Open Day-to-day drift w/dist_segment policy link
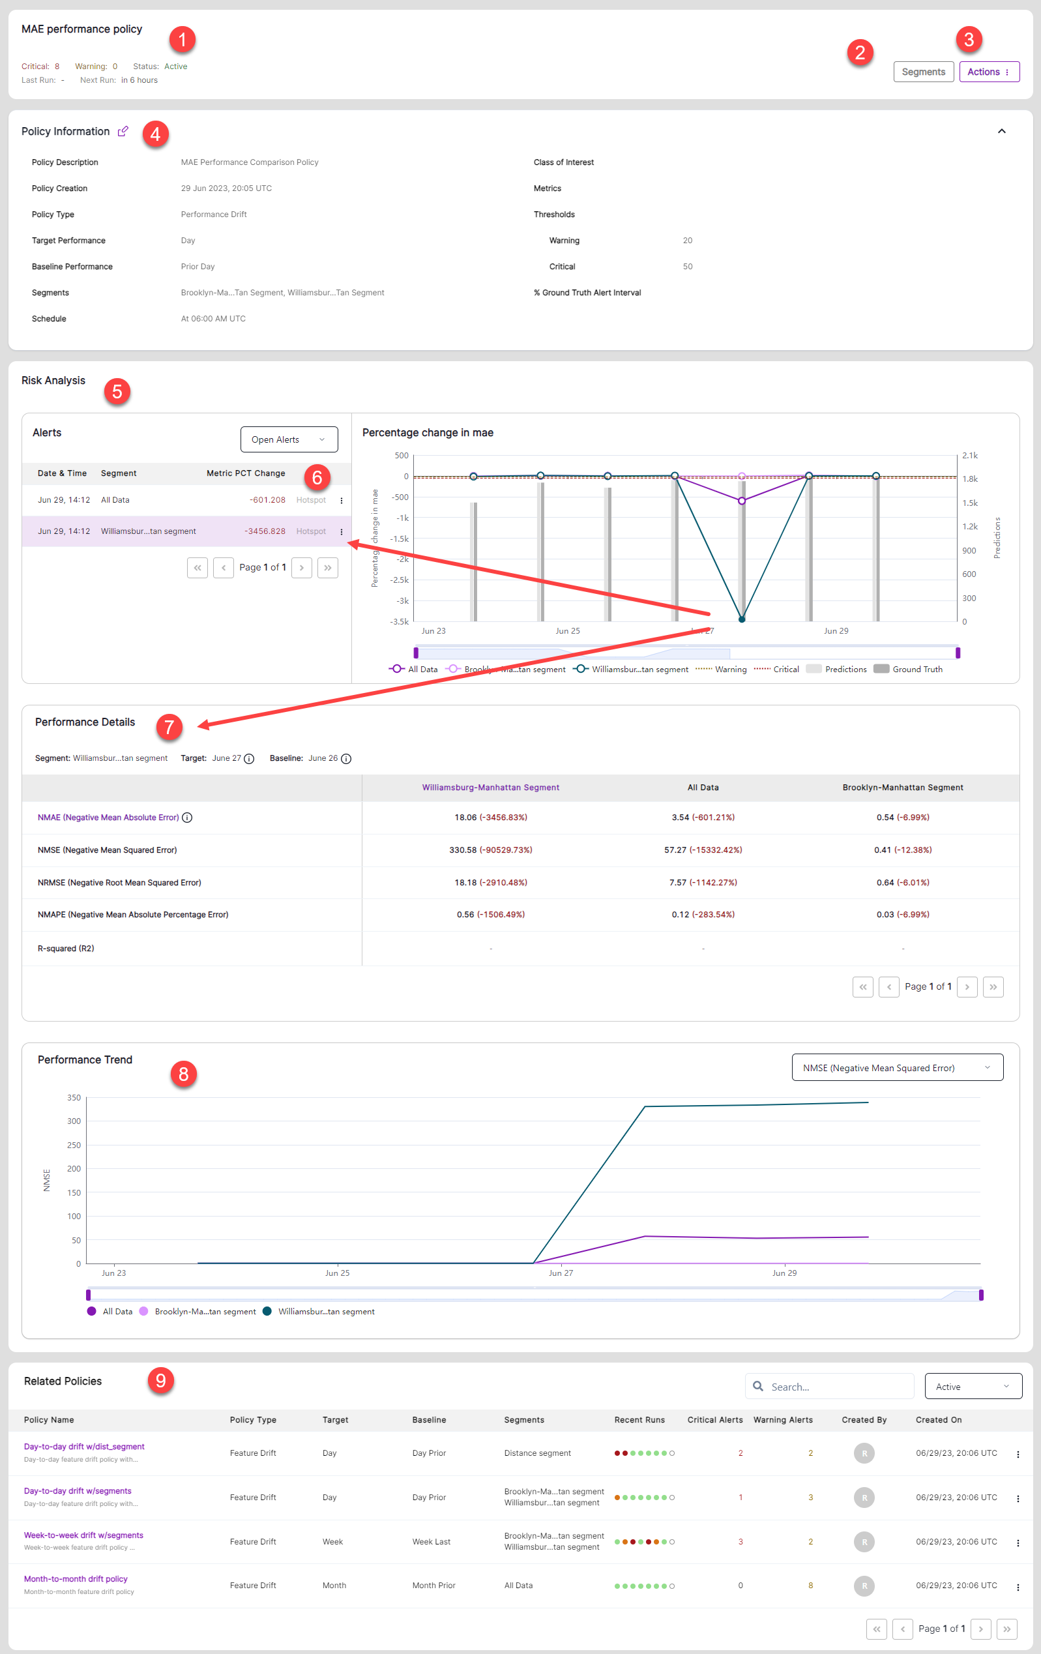Viewport: 1041px width, 1654px height. pyautogui.click(x=84, y=1446)
